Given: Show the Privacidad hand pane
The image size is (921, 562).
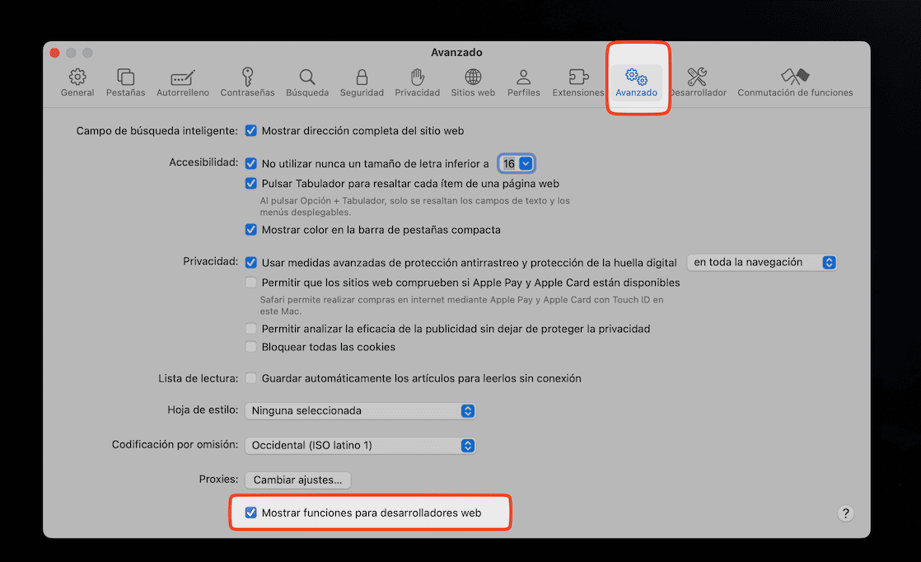Looking at the screenshot, I should 417,82.
